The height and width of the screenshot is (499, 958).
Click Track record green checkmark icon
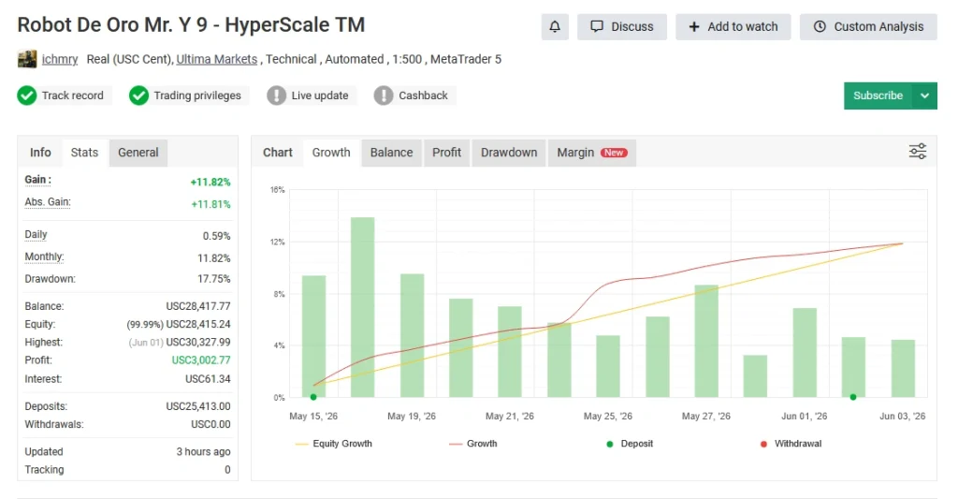pos(27,95)
